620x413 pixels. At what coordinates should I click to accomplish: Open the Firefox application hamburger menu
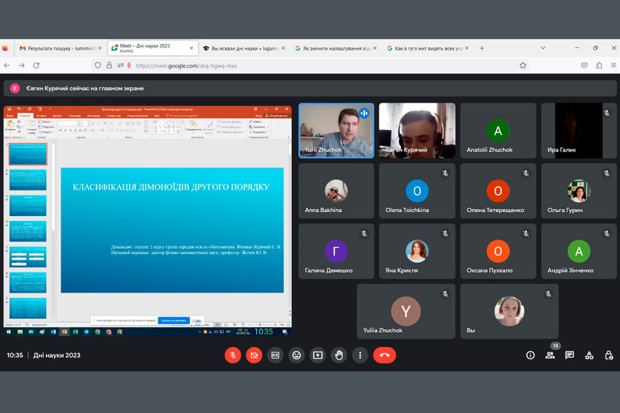[613, 65]
